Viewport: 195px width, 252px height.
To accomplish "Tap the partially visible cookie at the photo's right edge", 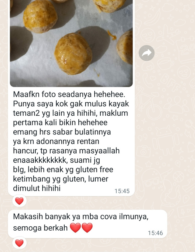I will click(x=125, y=48).
